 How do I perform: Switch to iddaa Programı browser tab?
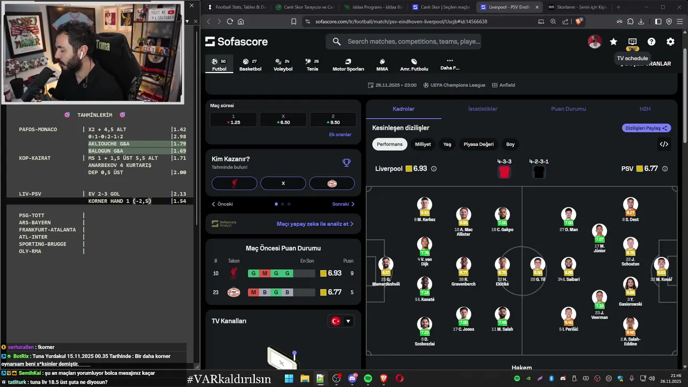[x=372, y=7]
